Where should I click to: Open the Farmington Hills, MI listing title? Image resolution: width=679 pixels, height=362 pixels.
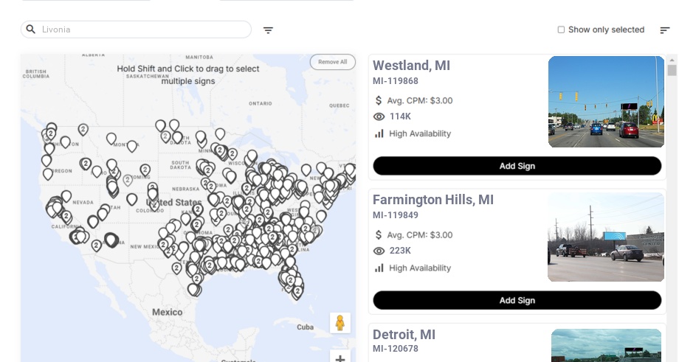click(x=433, y=200)
